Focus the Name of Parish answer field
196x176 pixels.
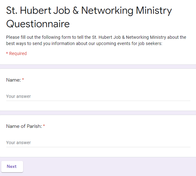tap(98, 143)
